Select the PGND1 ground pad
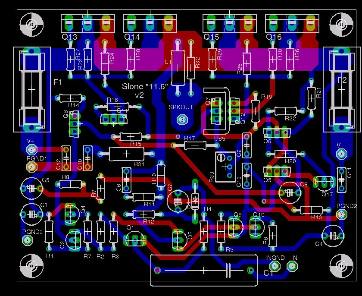362x296 pixels. 32,167
